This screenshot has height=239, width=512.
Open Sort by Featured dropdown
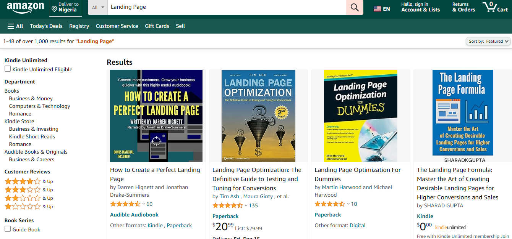coord(488,41)
